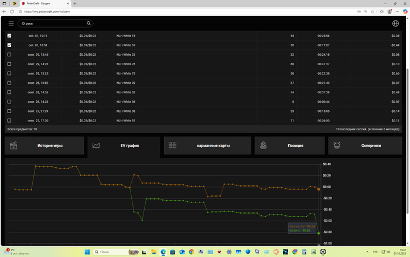410x257 pixels.
Task: Click hands count 74
Action: (x=292, y=92)
